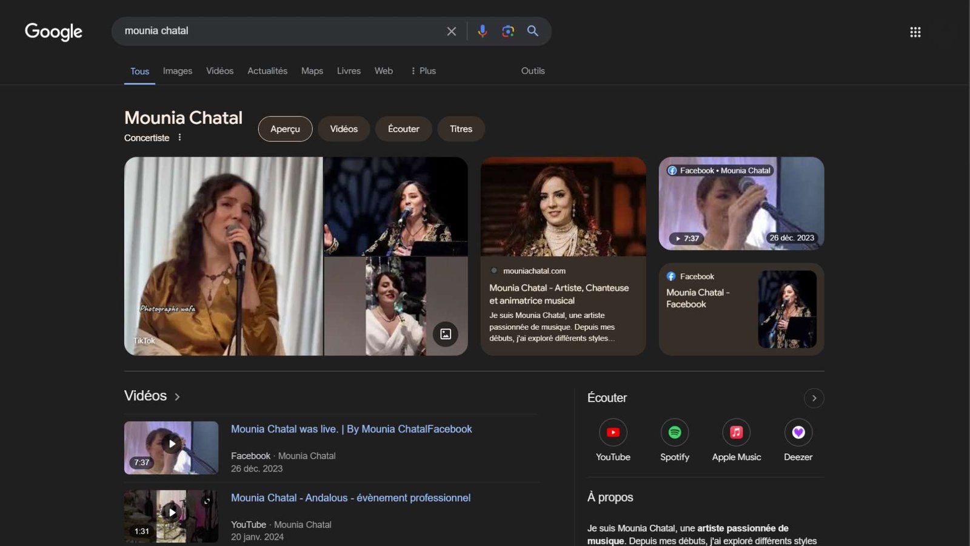
Task: Open the Google apps grid
Action: click(915, 32)
